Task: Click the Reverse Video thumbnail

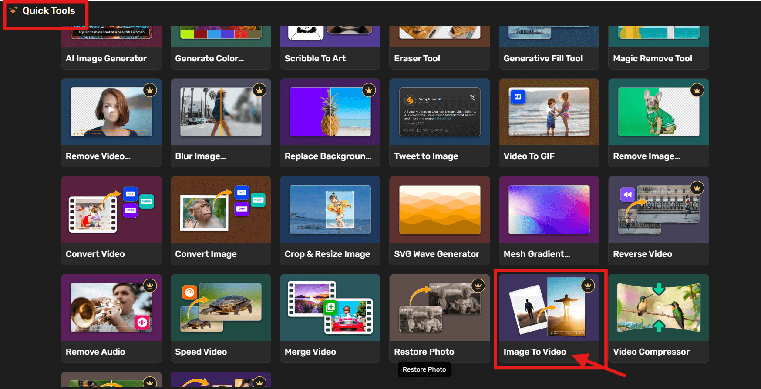Action: pyautogui.click(x=659, y=210)
